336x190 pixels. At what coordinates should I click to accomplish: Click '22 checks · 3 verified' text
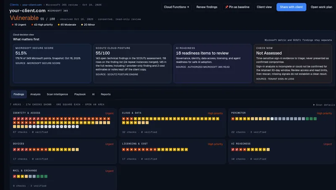coord(249,132)
